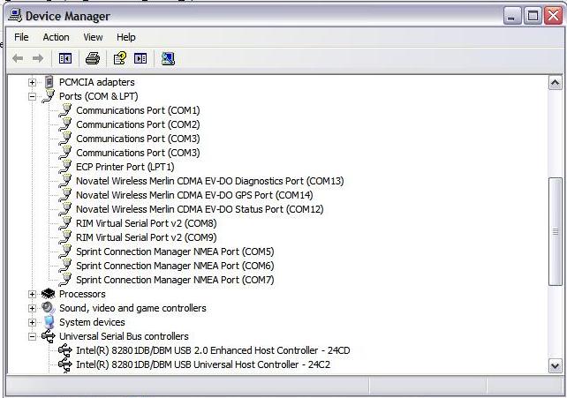567x398 pixels.
Task: Select Novatel EV-DO Diagnostics Port (COM13)
Action: coord(209,181)
